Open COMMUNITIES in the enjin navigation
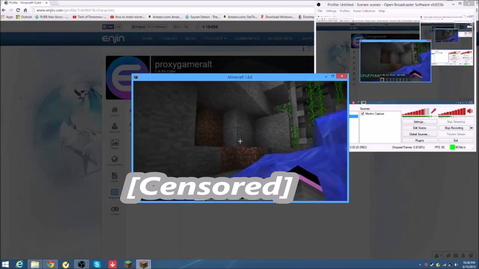Image resolution: width=479 pixels, height=269 pixels. [x=247, y=38]
